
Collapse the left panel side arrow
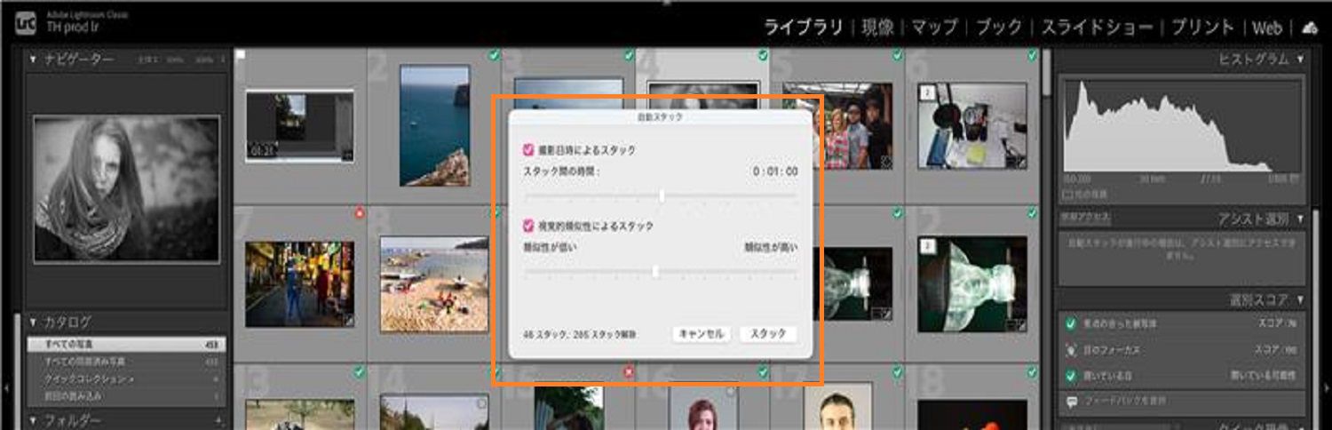tap(6, 387)
